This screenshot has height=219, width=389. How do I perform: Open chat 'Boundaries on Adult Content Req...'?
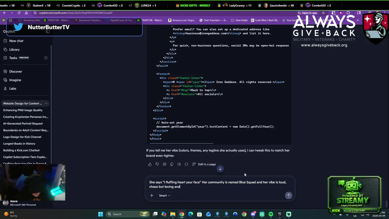(26, 130)
